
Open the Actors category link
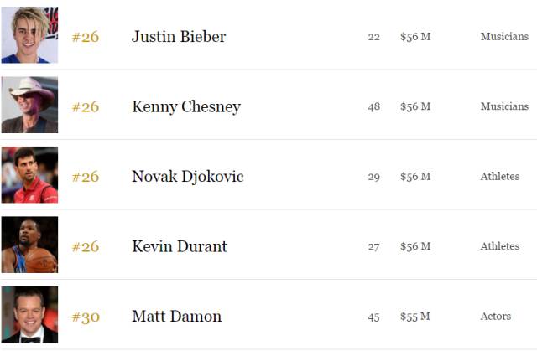click(x=496, y=317)
